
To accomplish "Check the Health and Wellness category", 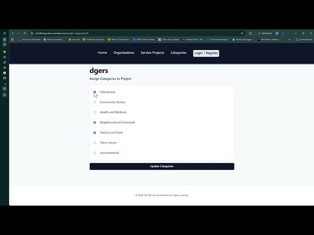I will tap(95, 112).
